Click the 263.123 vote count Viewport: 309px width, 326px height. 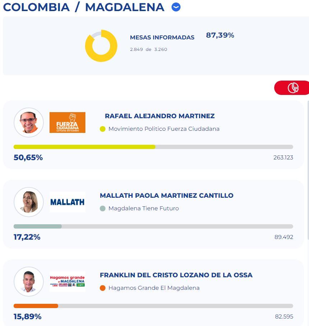284,157
